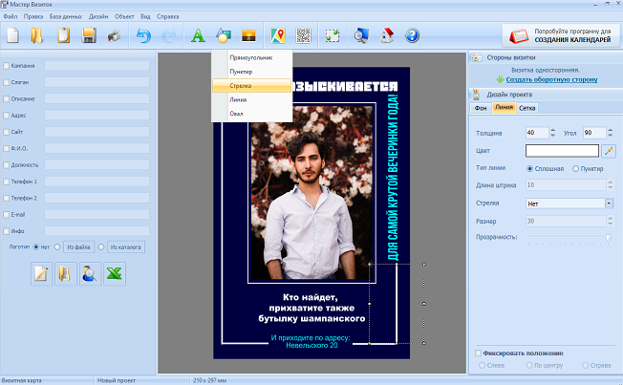Image resolution: width=623 pixels, height=385 pixels.
Task: Click the New project blank page icon
Action: pos(12,35)
